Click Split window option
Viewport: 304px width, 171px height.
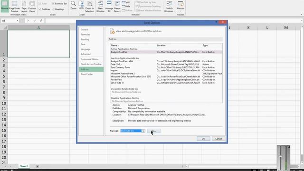pos(126,2)
